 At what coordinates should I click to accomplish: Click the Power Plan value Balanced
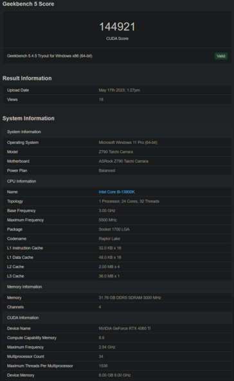tap(107, 170)
